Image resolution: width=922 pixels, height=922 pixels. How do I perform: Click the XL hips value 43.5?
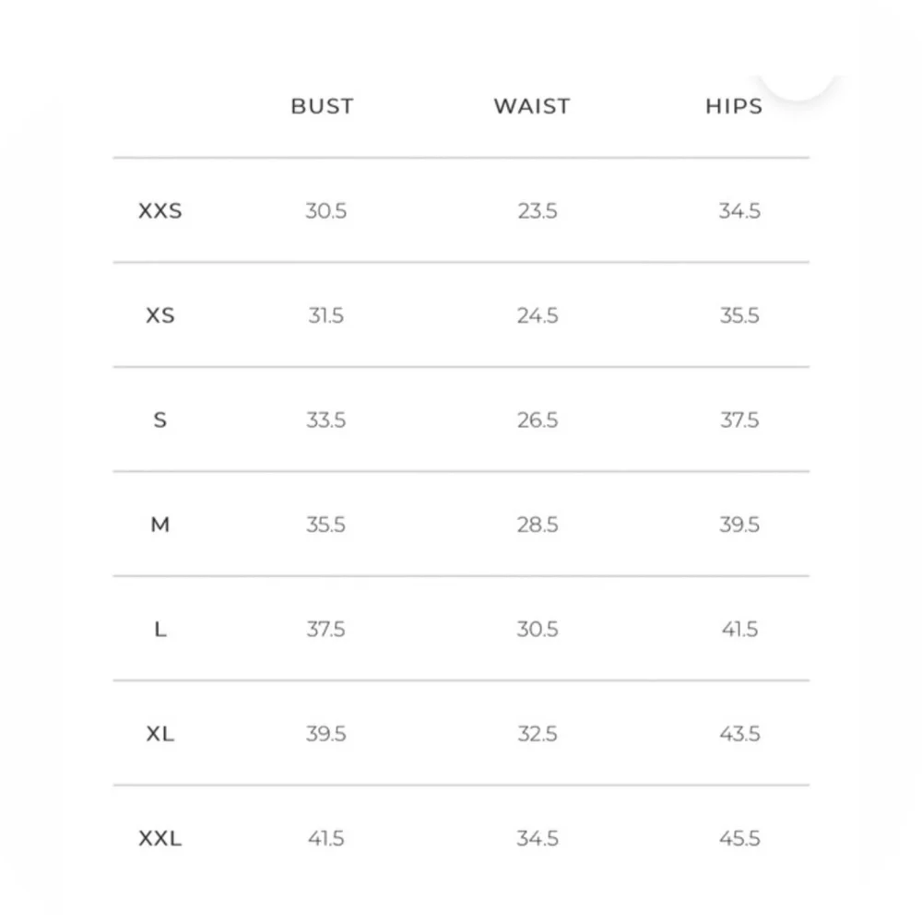tap(739, 734)
